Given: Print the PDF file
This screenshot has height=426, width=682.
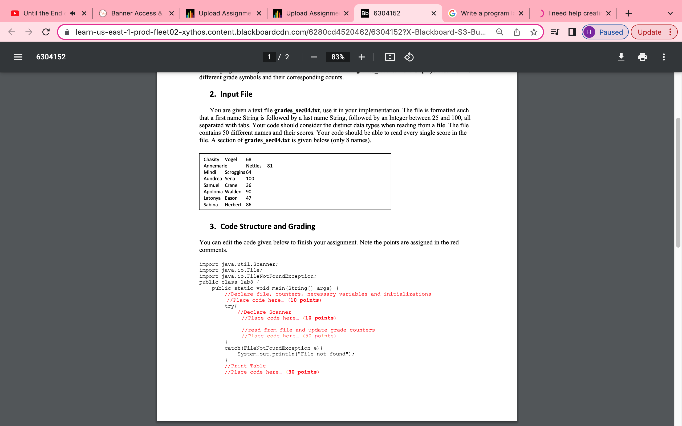Looking at the screenshot, I should tap(643, 57).
